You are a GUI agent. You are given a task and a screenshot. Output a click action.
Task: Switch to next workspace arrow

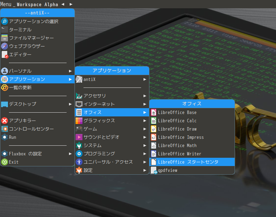tap(71, 4)
